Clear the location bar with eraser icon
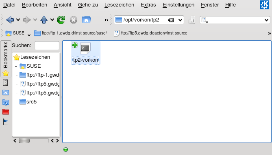The image size is (272, 155). tap(171, 20)
